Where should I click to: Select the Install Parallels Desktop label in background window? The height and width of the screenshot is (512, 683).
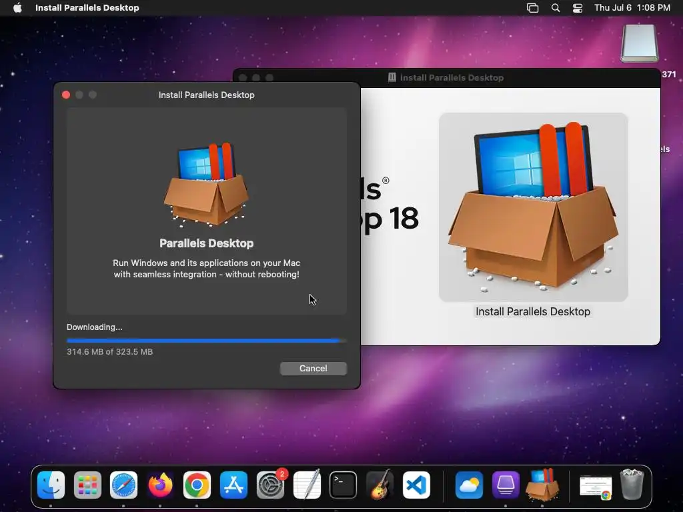point(533,312)
